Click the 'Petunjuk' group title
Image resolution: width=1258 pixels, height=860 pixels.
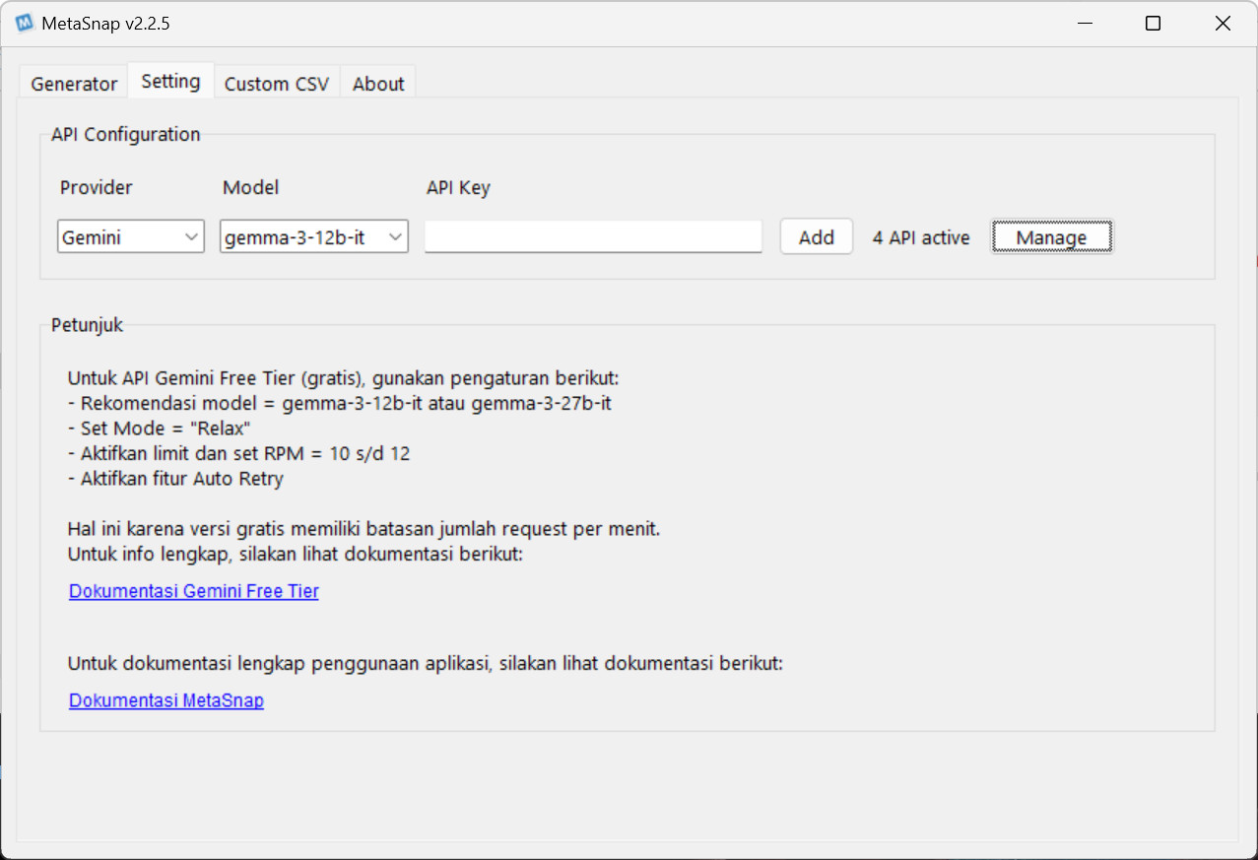pyautogui.click(x=88, y=325)
